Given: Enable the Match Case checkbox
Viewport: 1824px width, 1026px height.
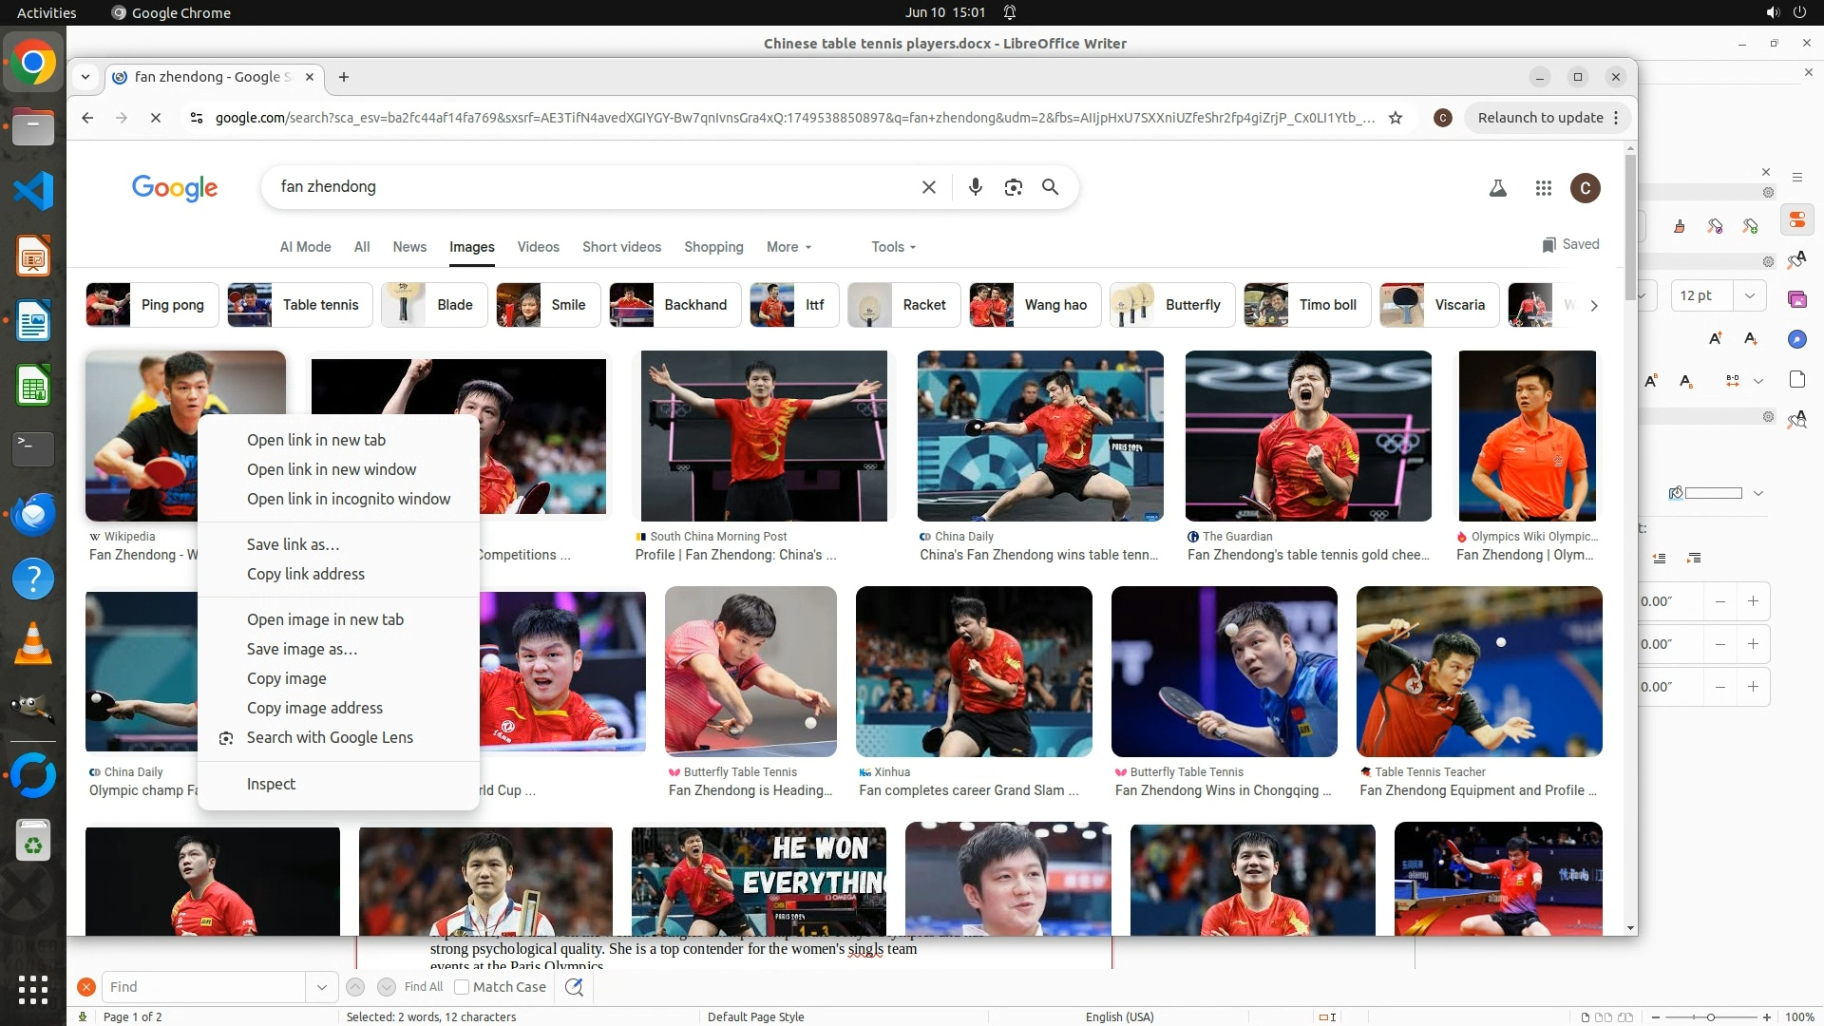Looking at the screenshot, I should (462, 987).
